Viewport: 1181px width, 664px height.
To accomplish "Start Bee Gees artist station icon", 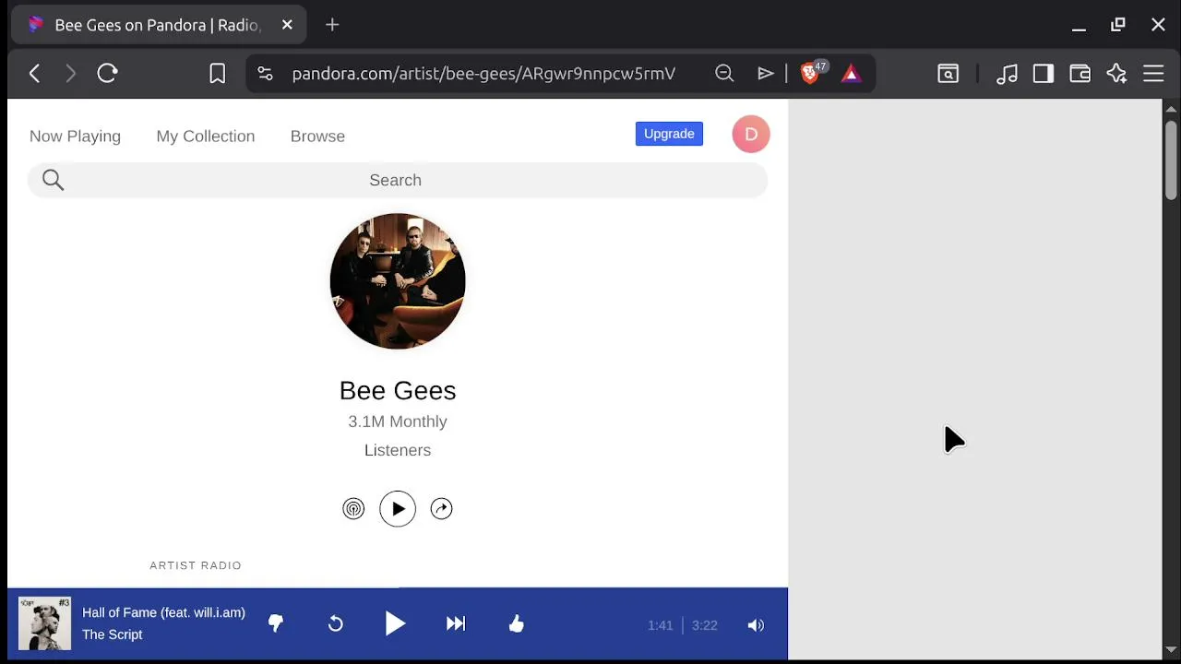I will [353, 509].
